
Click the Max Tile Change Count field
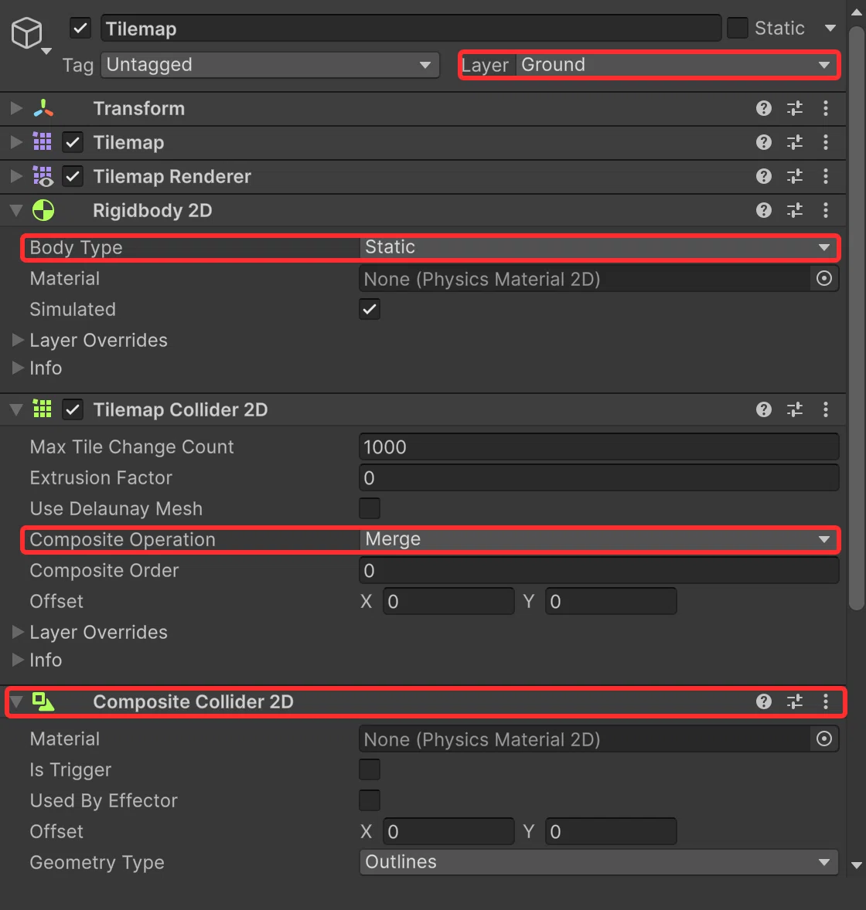[598, 447]
